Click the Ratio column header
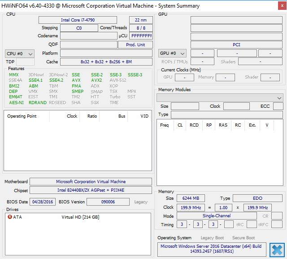Screen dimensions: 287x259 (91, 116)
